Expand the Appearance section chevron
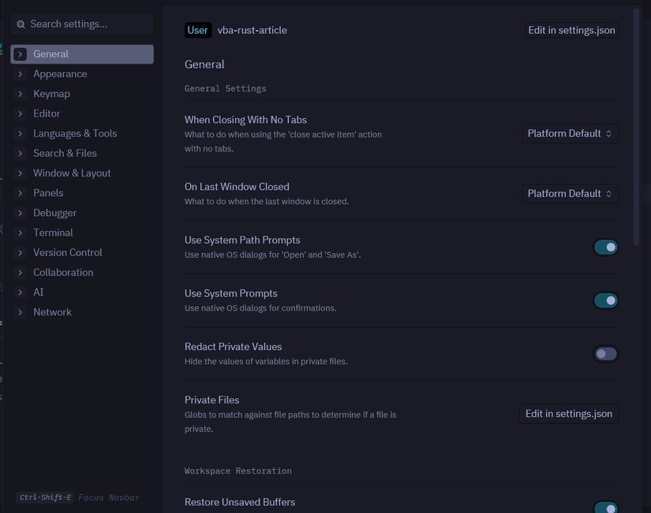 click(21, 74)
